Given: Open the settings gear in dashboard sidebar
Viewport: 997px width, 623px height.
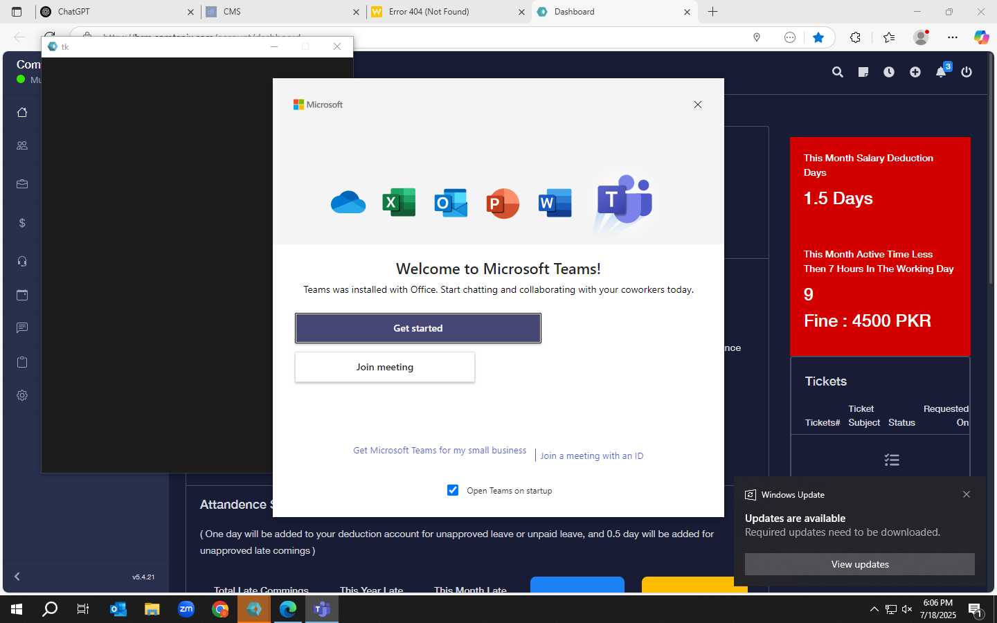Looking at the screenshot, I should [22, 395].
